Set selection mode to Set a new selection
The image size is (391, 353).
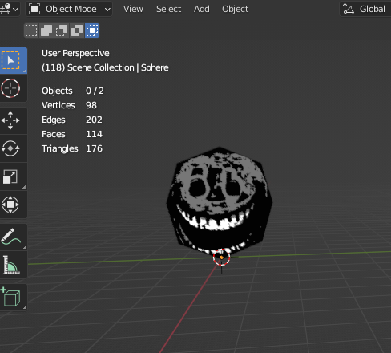[31, 30]
